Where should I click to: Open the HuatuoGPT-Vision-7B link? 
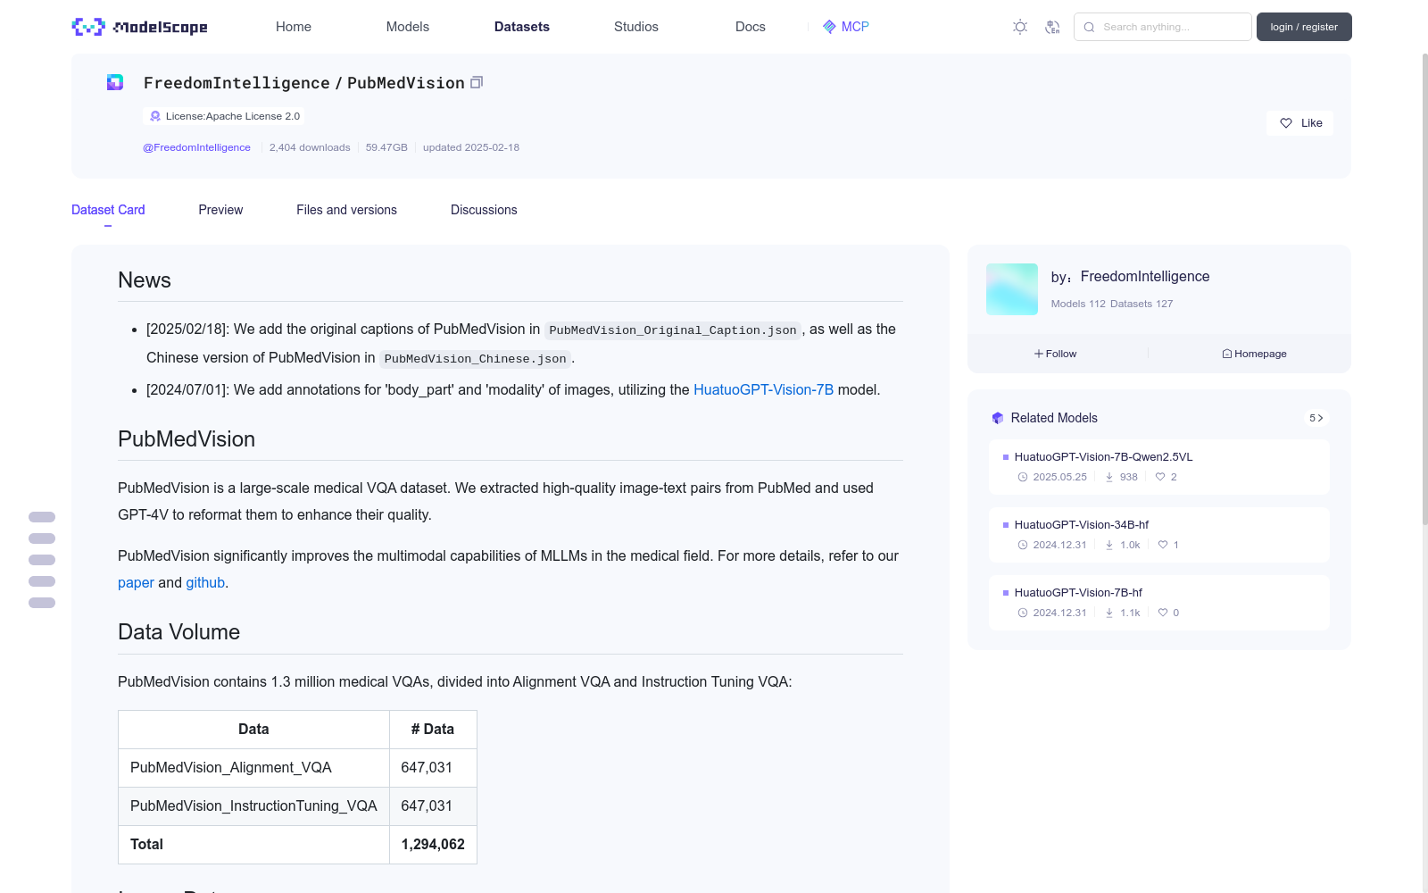click(763, 389)
